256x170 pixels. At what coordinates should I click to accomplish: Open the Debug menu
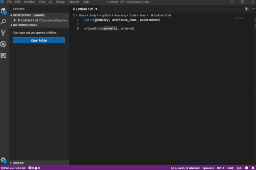point(60,2)
